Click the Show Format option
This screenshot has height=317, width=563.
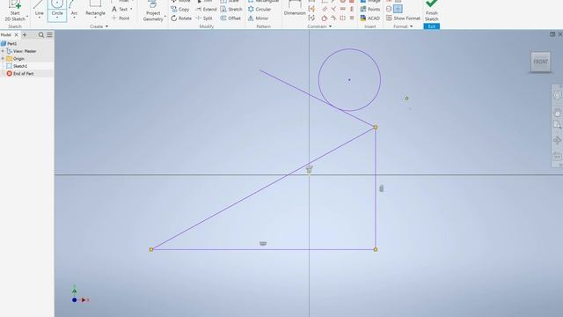click(x=403, y=18)
